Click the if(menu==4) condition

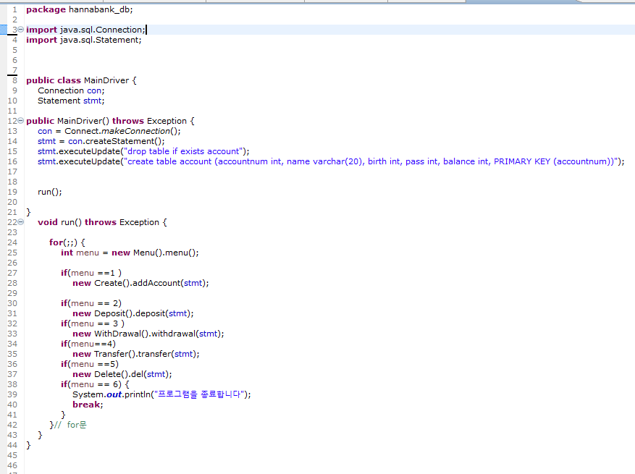tap(88, 344)
